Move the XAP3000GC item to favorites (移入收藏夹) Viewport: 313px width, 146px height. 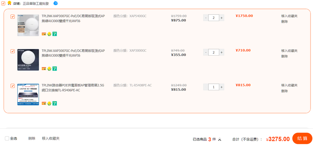[289, 51]
